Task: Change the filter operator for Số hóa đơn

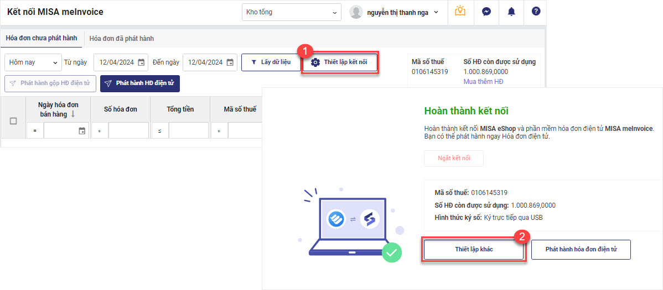Action: pyautogui.click(x=100, y=131)
